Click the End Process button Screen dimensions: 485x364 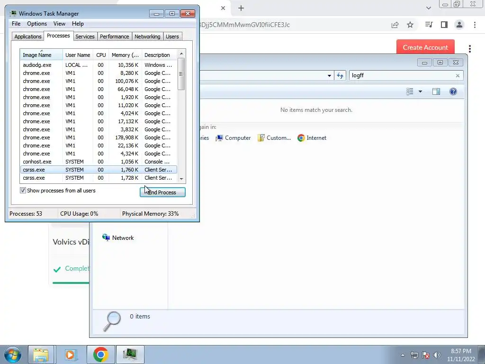163,192
